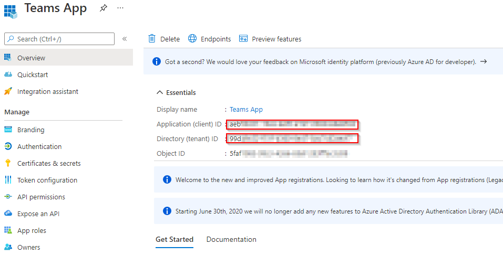Open Quickstart page
The width and height of the screenshot is (503, 256).
pos(33,74)
